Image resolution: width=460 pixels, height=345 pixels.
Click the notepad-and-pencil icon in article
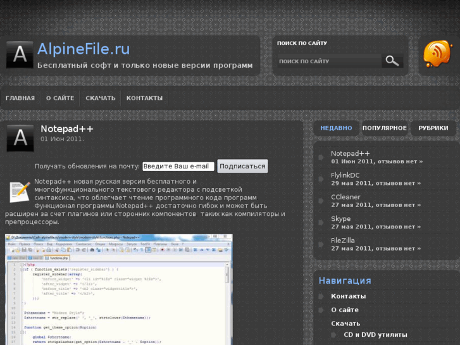[20, 192]
